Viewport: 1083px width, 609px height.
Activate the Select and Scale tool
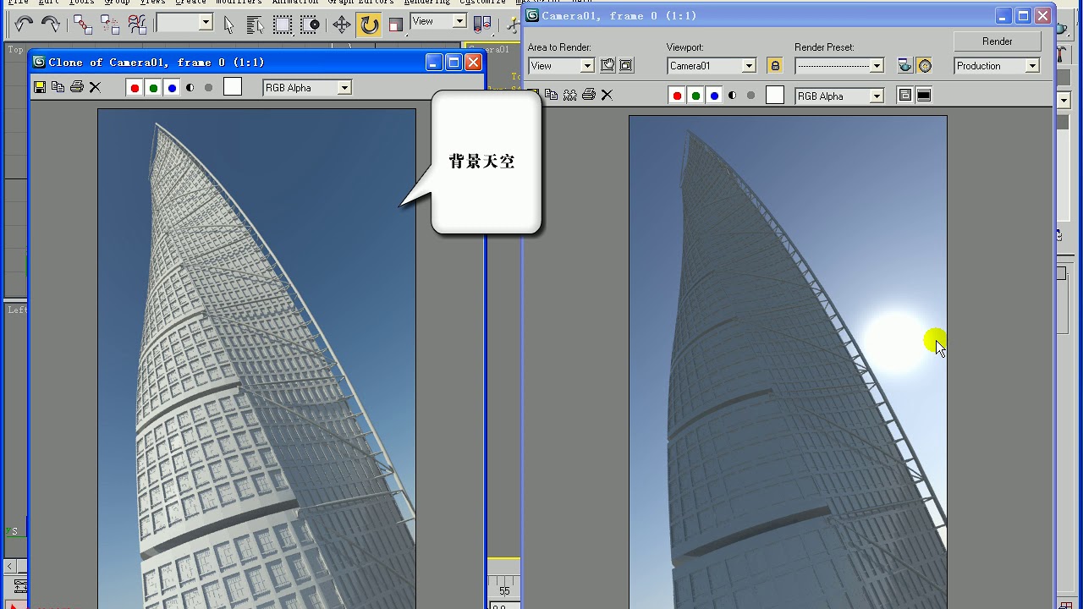click(396, 25)
